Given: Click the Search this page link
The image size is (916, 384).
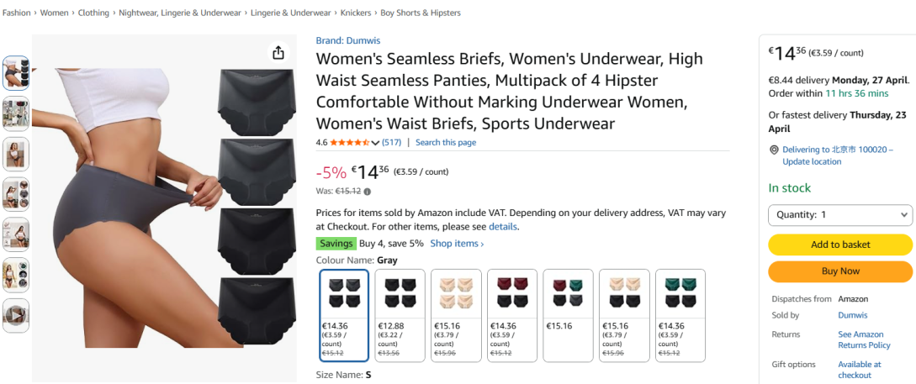Looking at the screenshot, I should pyautogui.click(x=446, y=143).
